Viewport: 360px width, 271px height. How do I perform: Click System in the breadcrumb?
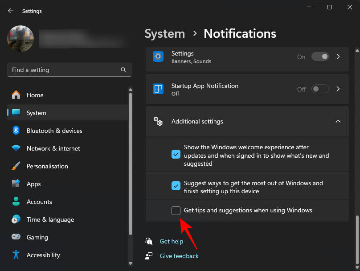pyautogui.click(x=164, y=34)
